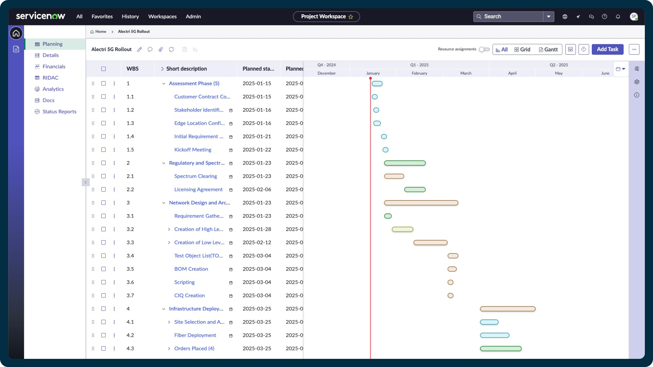Open the comments bubble icon in project toolbar

(x=150, y=50)
